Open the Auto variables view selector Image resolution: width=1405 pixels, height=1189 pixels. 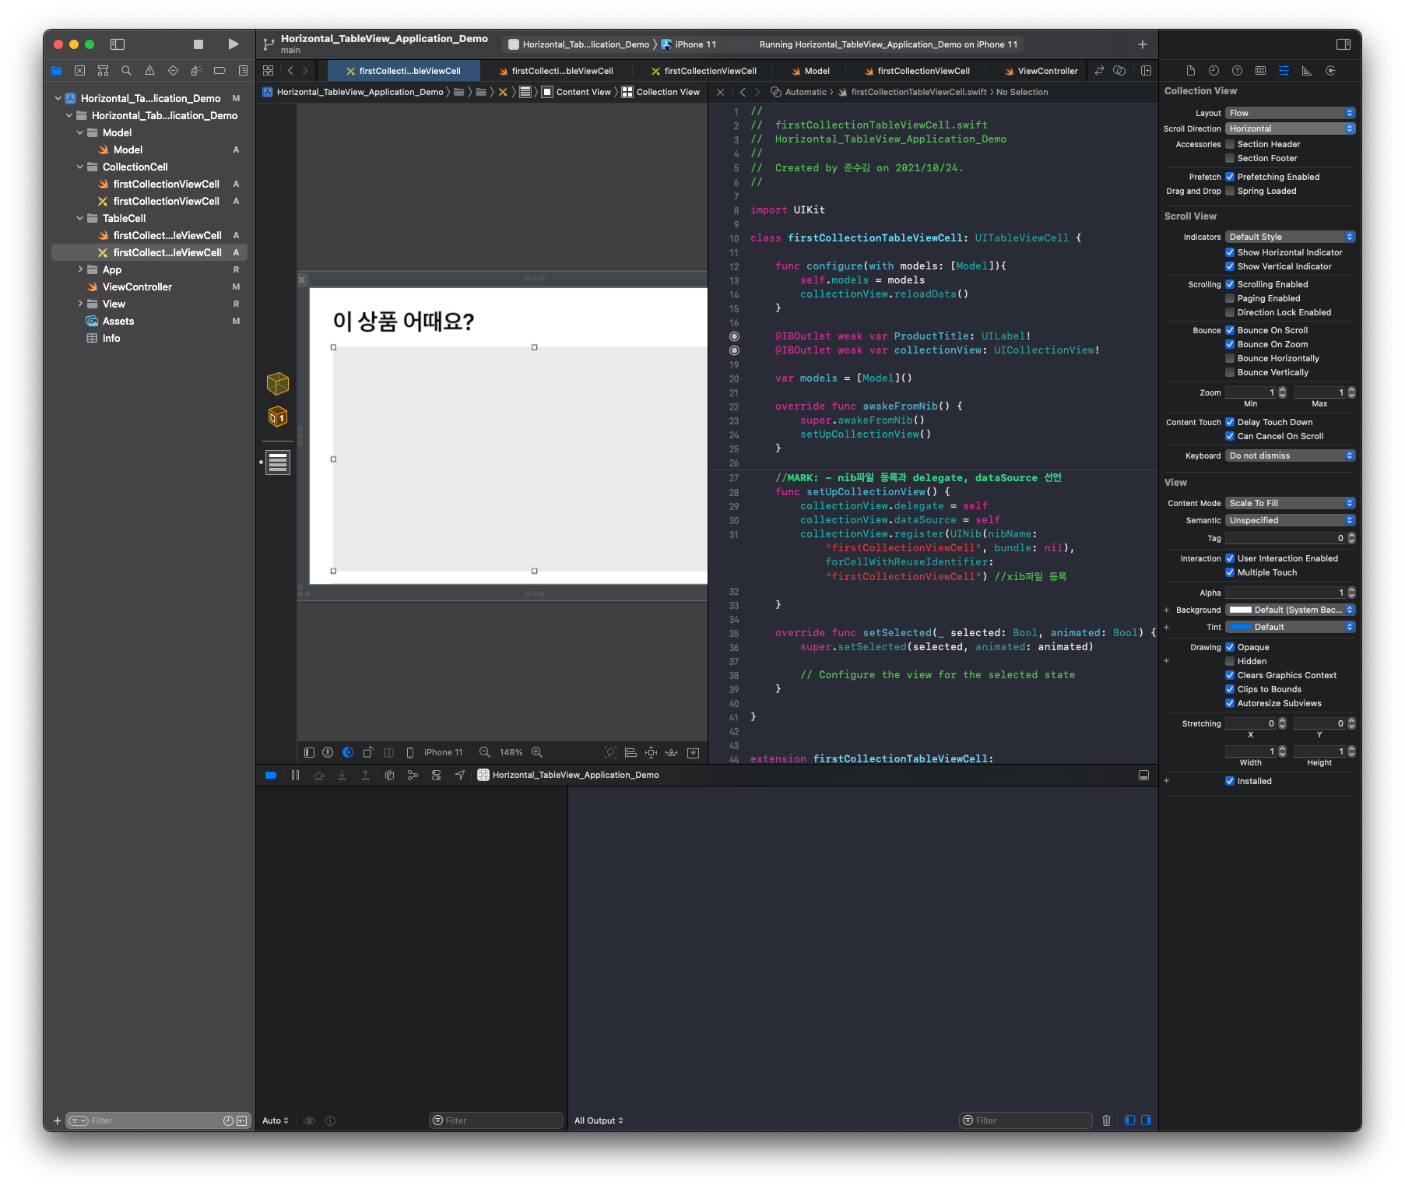click(276, 1120)
